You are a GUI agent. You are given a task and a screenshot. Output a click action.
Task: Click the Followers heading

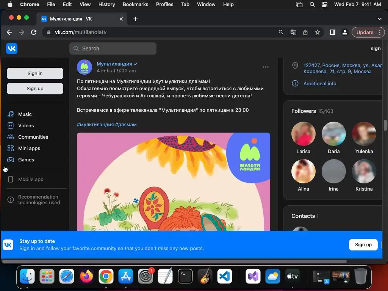[x=304, y=111]
